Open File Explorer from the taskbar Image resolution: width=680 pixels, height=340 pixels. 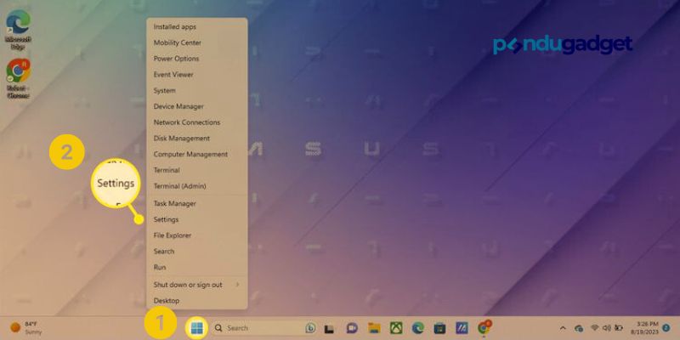tap(374, 328)
